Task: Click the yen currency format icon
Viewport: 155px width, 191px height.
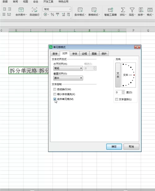Action: point(45,15)
